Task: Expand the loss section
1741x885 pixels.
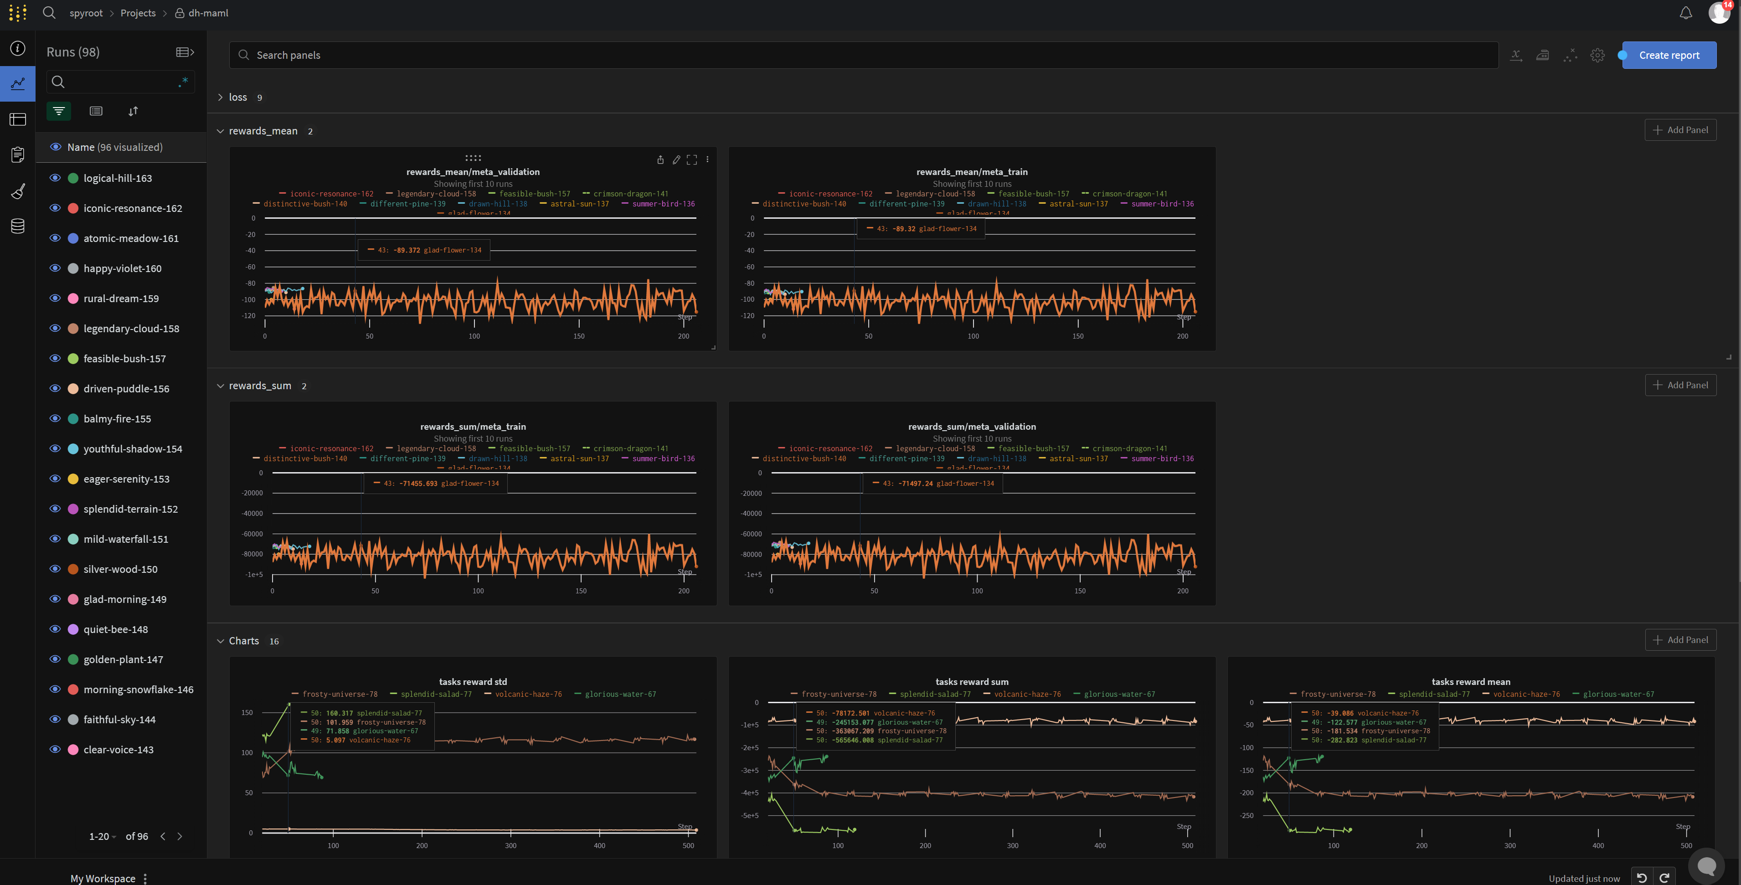Action: pos(220,97)
